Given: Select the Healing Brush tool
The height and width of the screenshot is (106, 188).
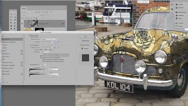Looking at the screenshot, I should [11, 23].
